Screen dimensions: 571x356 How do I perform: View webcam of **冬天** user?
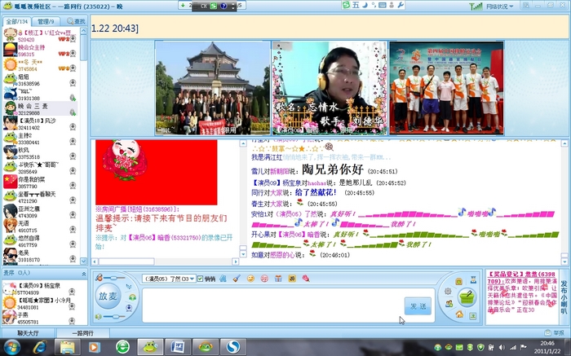pos(73,68)
